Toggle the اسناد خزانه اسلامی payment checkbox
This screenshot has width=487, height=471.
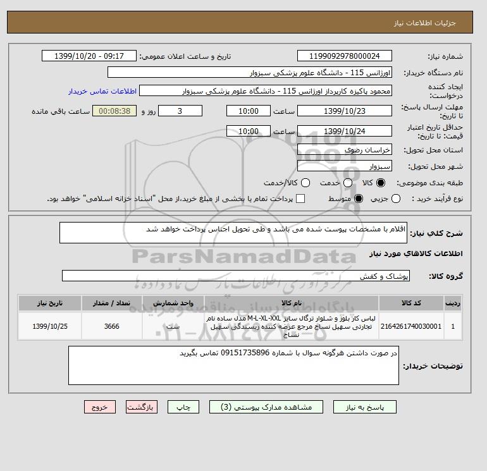[300, 199]
